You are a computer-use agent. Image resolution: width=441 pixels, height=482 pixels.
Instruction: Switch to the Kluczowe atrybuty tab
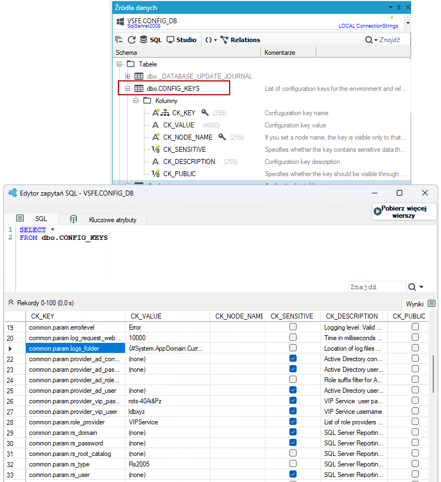(x=103, y=219)
